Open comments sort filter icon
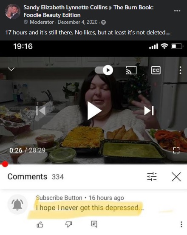This screenshot has height=235, width=187. point(152,176)
